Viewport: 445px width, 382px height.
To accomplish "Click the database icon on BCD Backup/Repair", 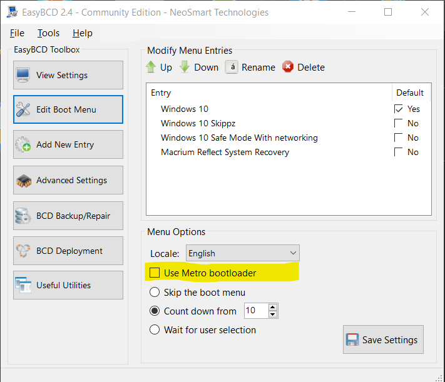I will 23,216.
